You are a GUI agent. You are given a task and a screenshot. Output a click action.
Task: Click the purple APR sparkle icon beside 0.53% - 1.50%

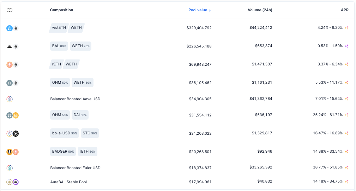pos(346,46)
